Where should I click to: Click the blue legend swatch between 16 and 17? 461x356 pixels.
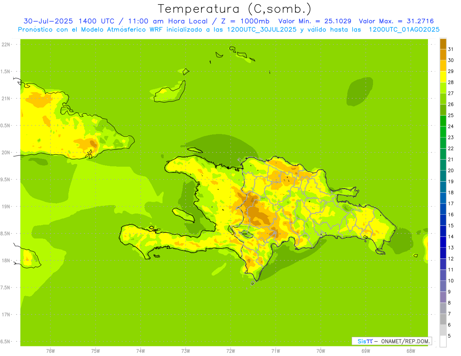click(443, 209)
